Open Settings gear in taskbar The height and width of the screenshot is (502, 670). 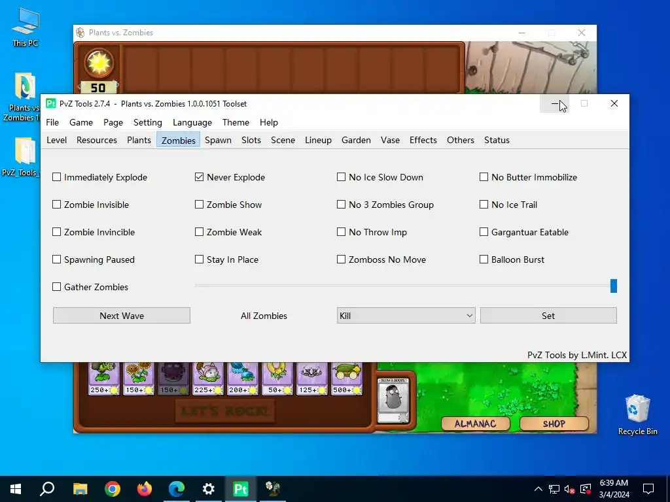209,489
